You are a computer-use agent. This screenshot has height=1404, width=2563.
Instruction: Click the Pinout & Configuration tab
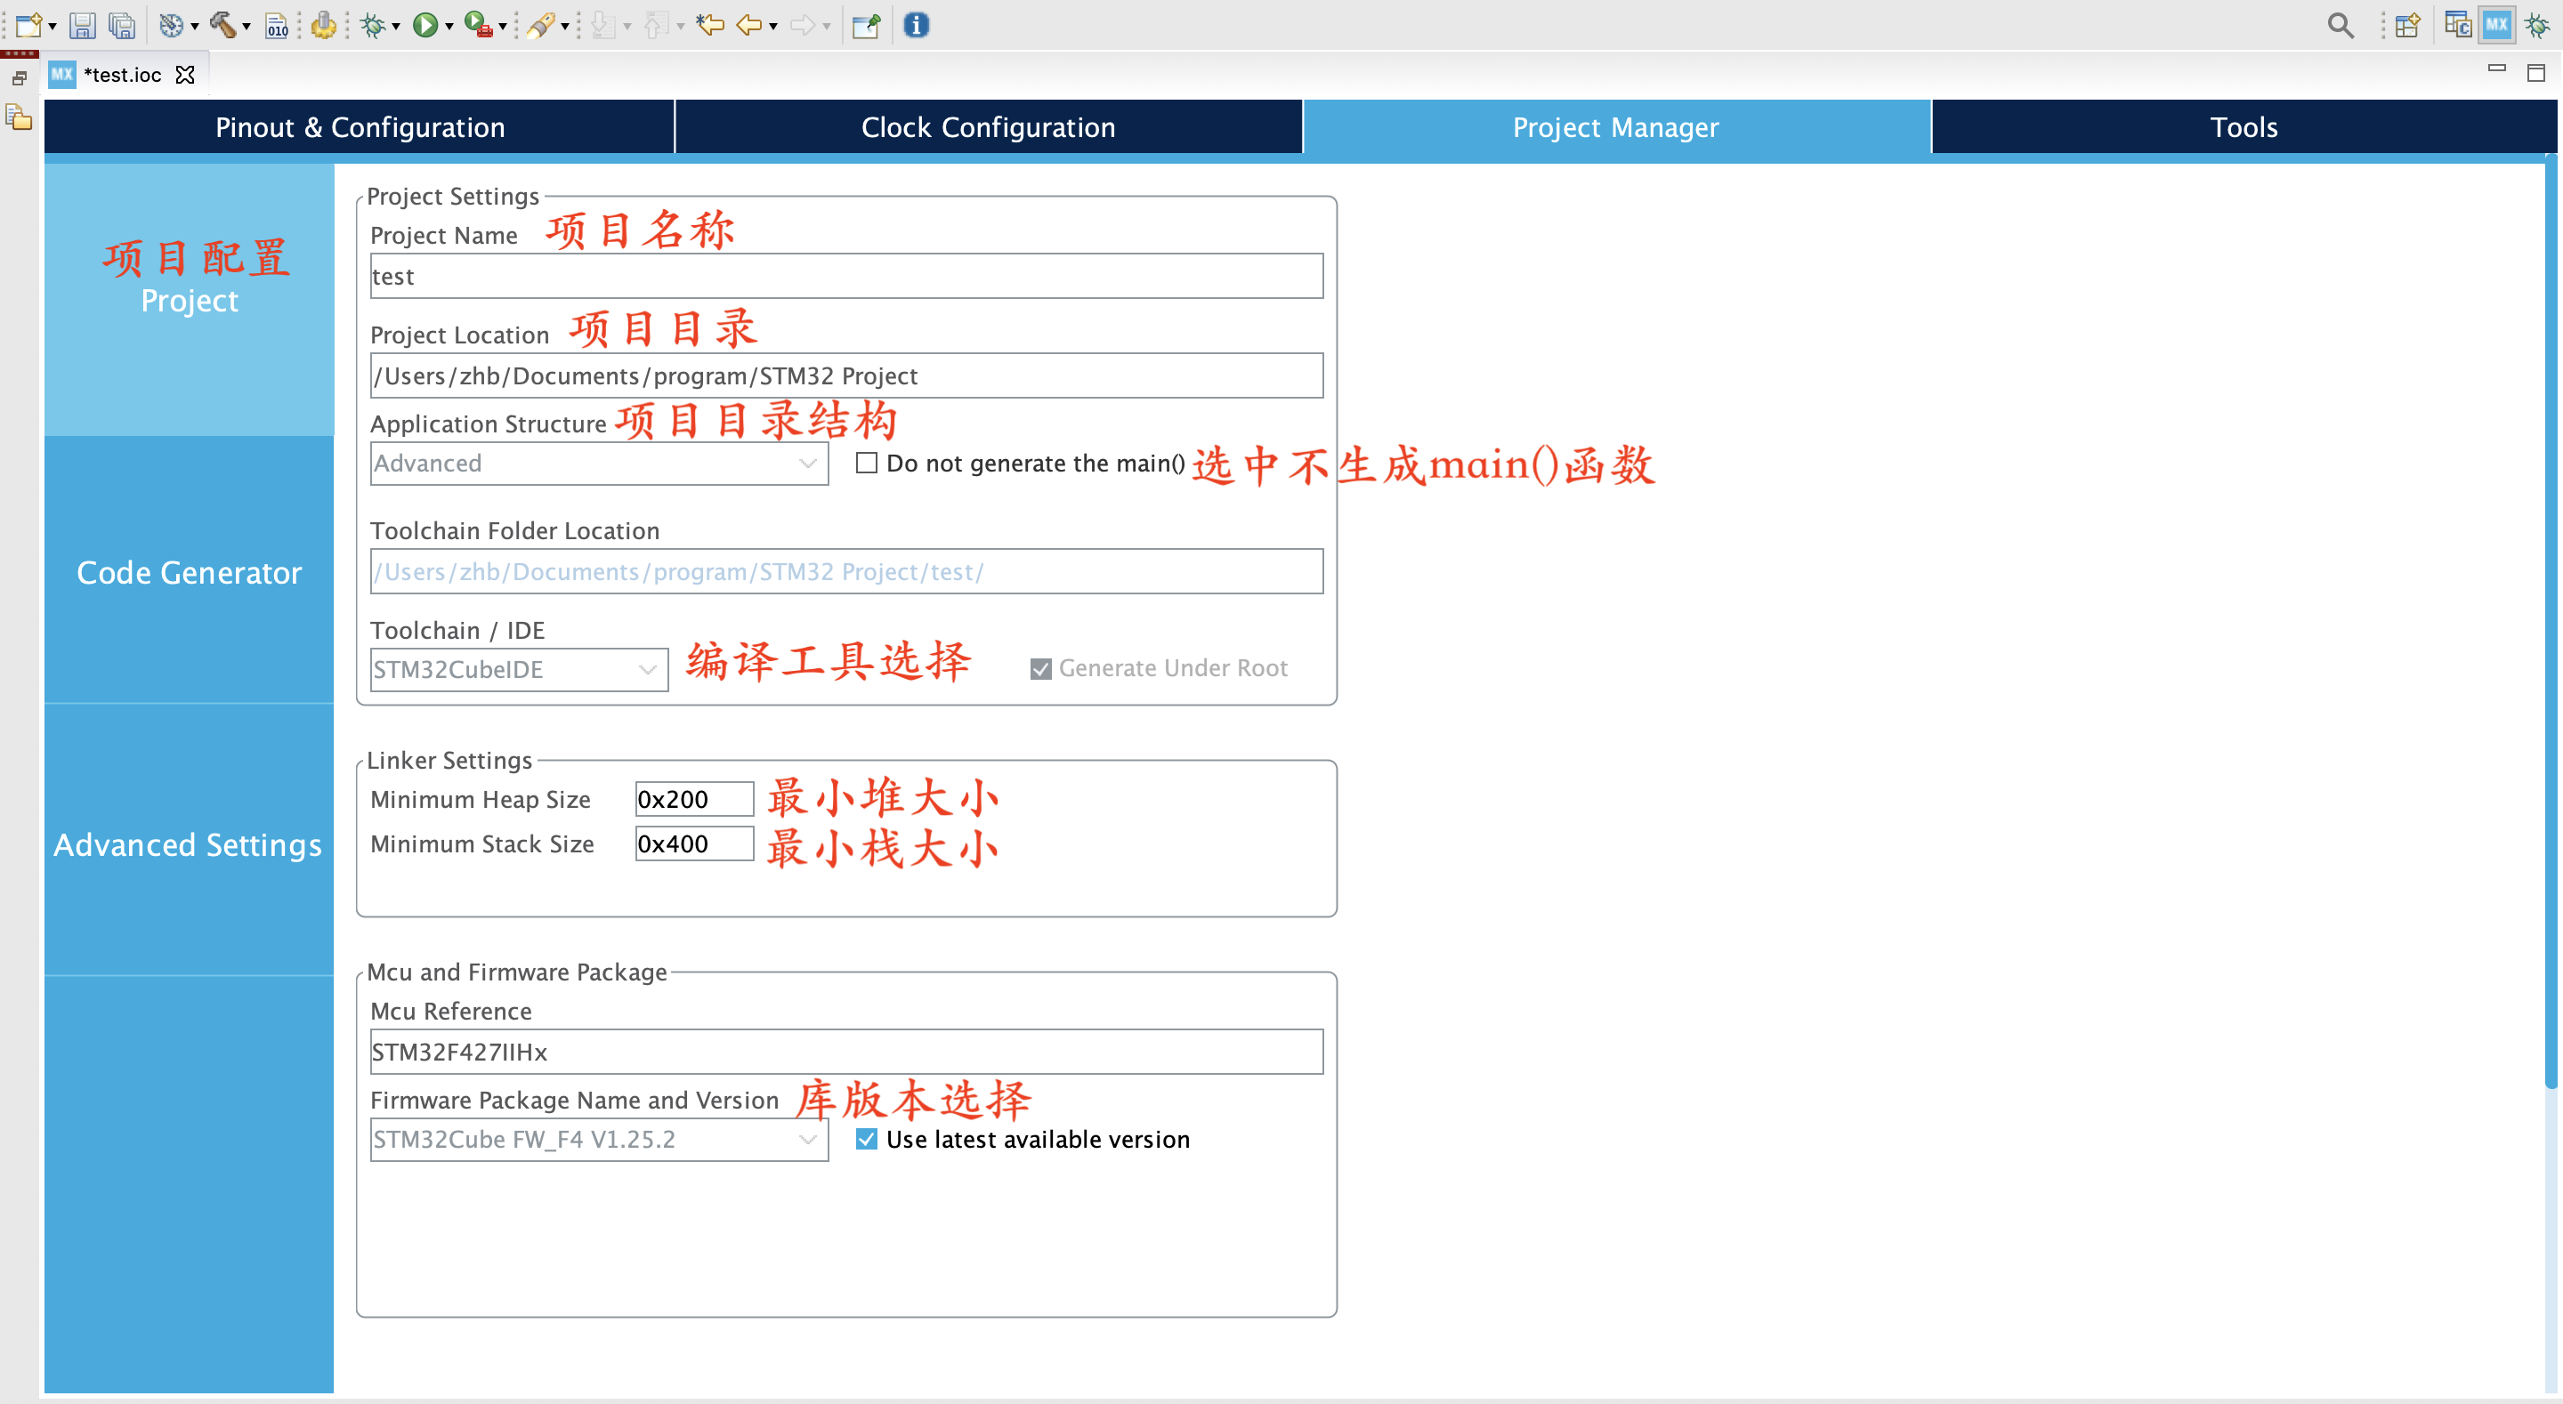tap(358, 126)
